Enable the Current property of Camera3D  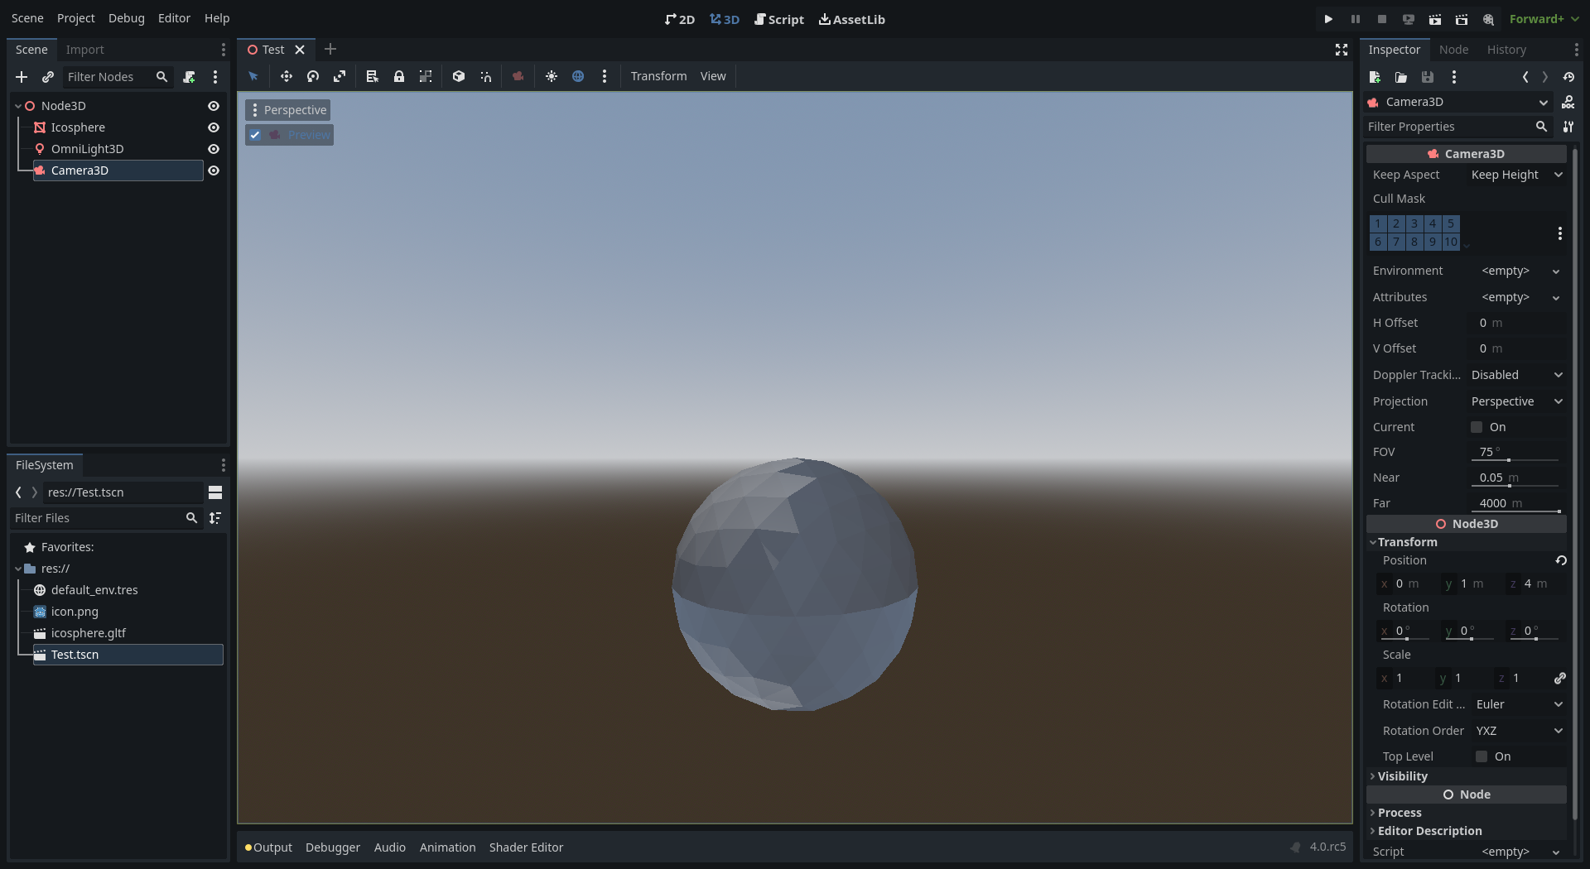pyautogui.click(x=1477, y=427)
